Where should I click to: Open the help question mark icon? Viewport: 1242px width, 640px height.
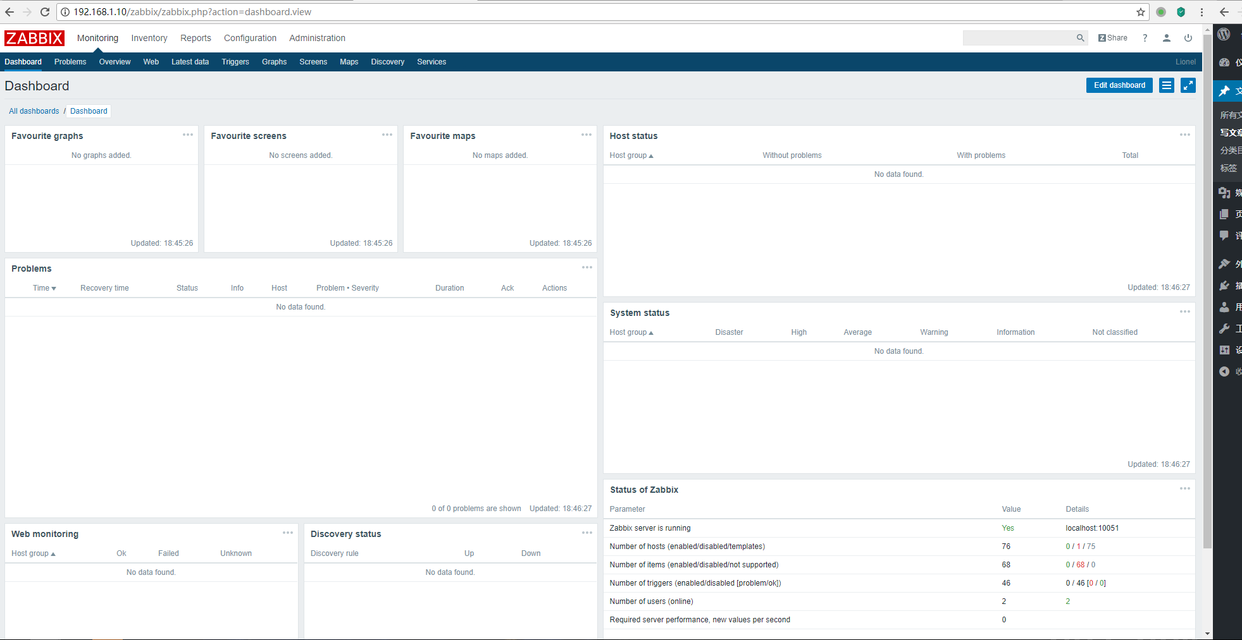click(1145, 38)
